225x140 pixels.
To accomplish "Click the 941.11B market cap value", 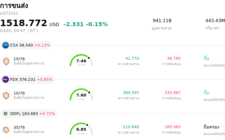I will click(x=162, y=21).
